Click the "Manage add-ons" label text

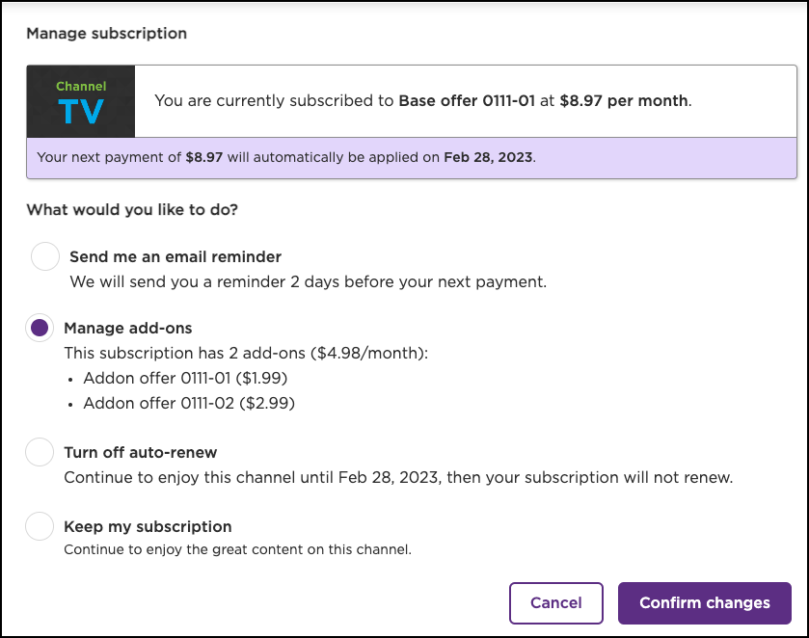121,329
